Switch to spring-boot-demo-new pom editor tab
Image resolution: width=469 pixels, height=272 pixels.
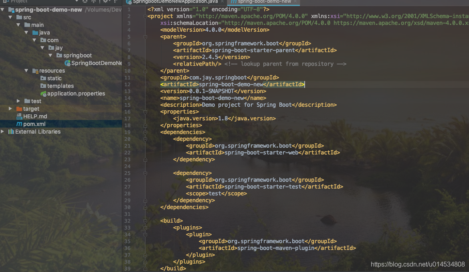[265, 2]
